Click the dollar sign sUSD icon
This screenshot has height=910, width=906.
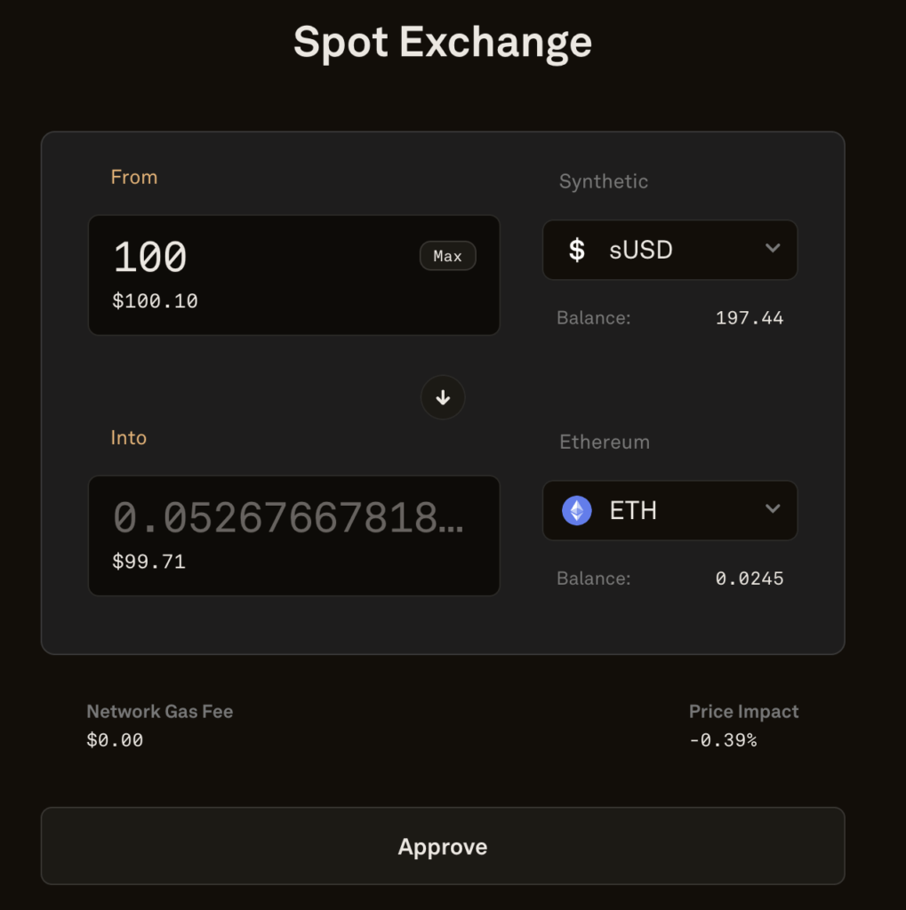coord(577,250)
